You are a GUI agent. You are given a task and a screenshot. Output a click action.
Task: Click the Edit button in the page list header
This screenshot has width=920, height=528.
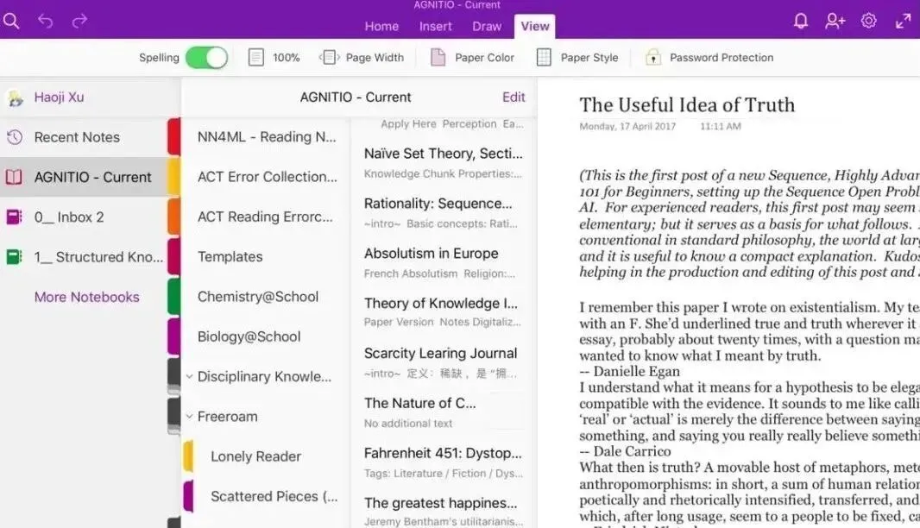(514, 97)
